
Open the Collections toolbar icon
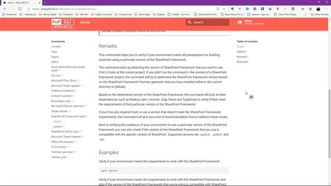click(x=310, y=9)
